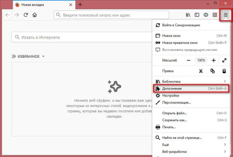Click the Ctrl+Shift+A shortcut text
This screenshot has width=233, height=157.
(217, 89)
